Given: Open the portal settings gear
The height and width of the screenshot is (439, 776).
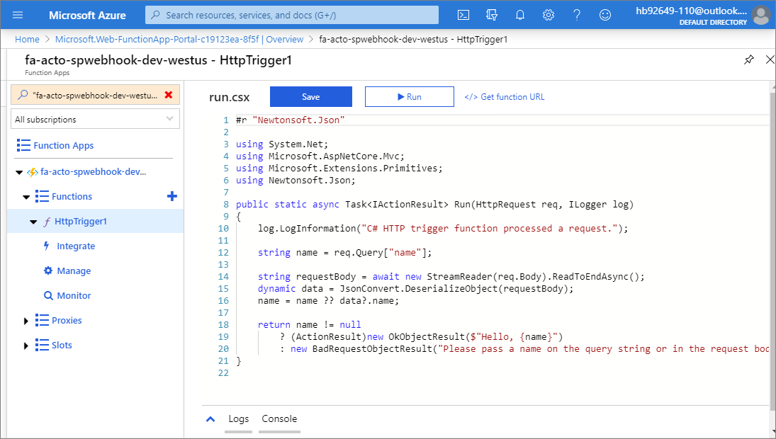Looking at the screenshot, I should (549, 14).
